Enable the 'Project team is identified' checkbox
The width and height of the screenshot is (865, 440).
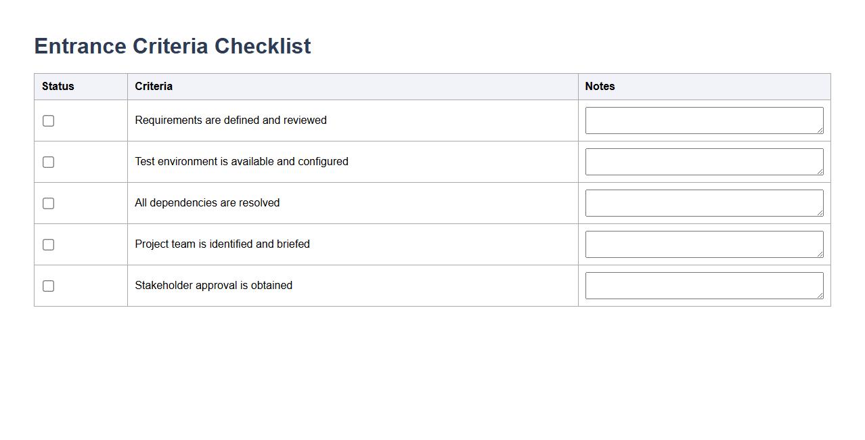pyautogui.click(x=48, y=244)
